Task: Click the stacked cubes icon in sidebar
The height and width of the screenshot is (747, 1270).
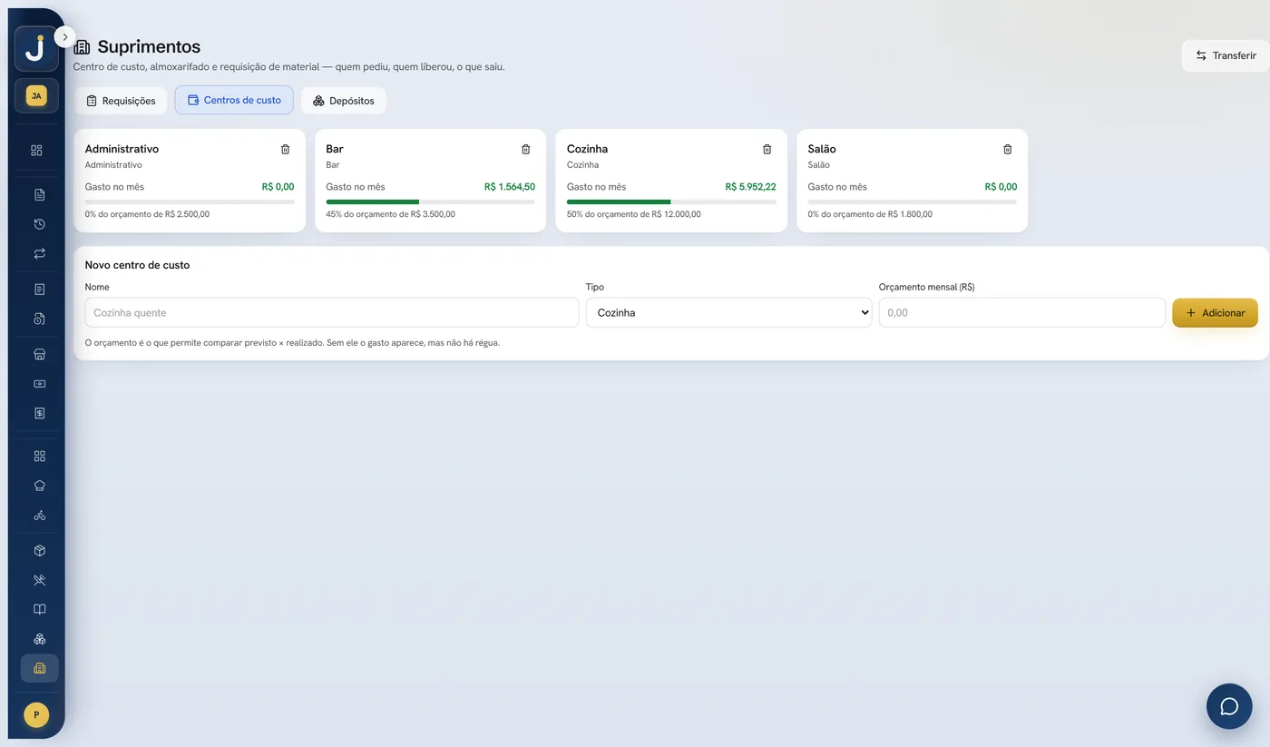Action: coord(39,639)
